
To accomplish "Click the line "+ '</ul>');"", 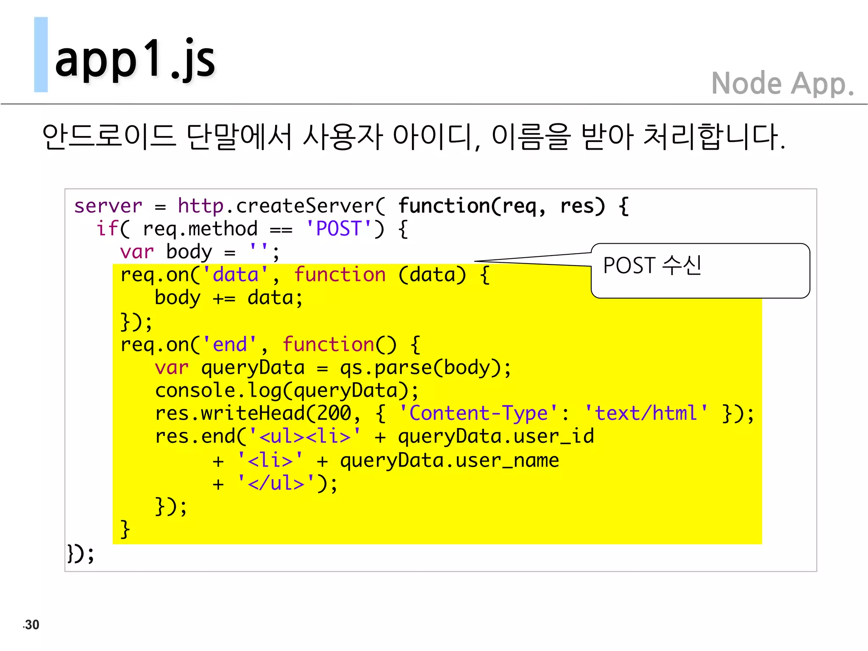I will (x=275, y=483).
